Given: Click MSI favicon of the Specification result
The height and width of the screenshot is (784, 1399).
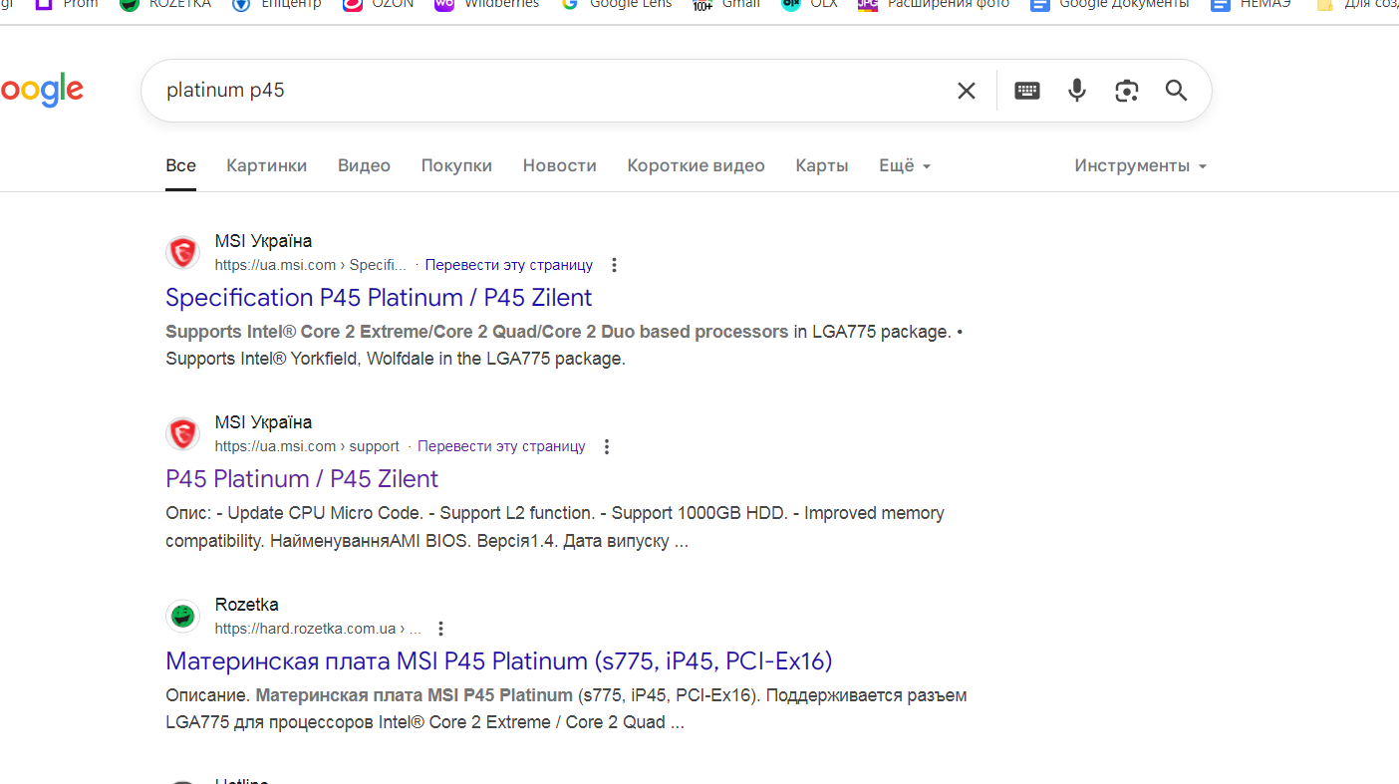Looking at the screenshot, I should (x=182, y=253).
